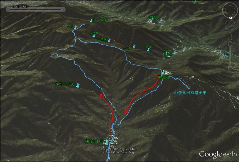Click the 狮虎园 placemark pushpin
This screenshot has width=239, height=162.
163,72
